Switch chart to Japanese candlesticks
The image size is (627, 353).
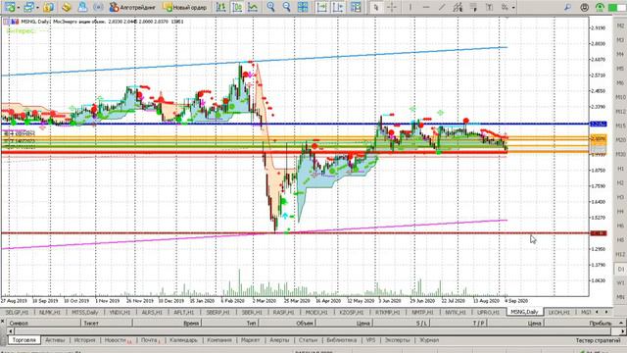pyautogui.click(x=237, y=7)
